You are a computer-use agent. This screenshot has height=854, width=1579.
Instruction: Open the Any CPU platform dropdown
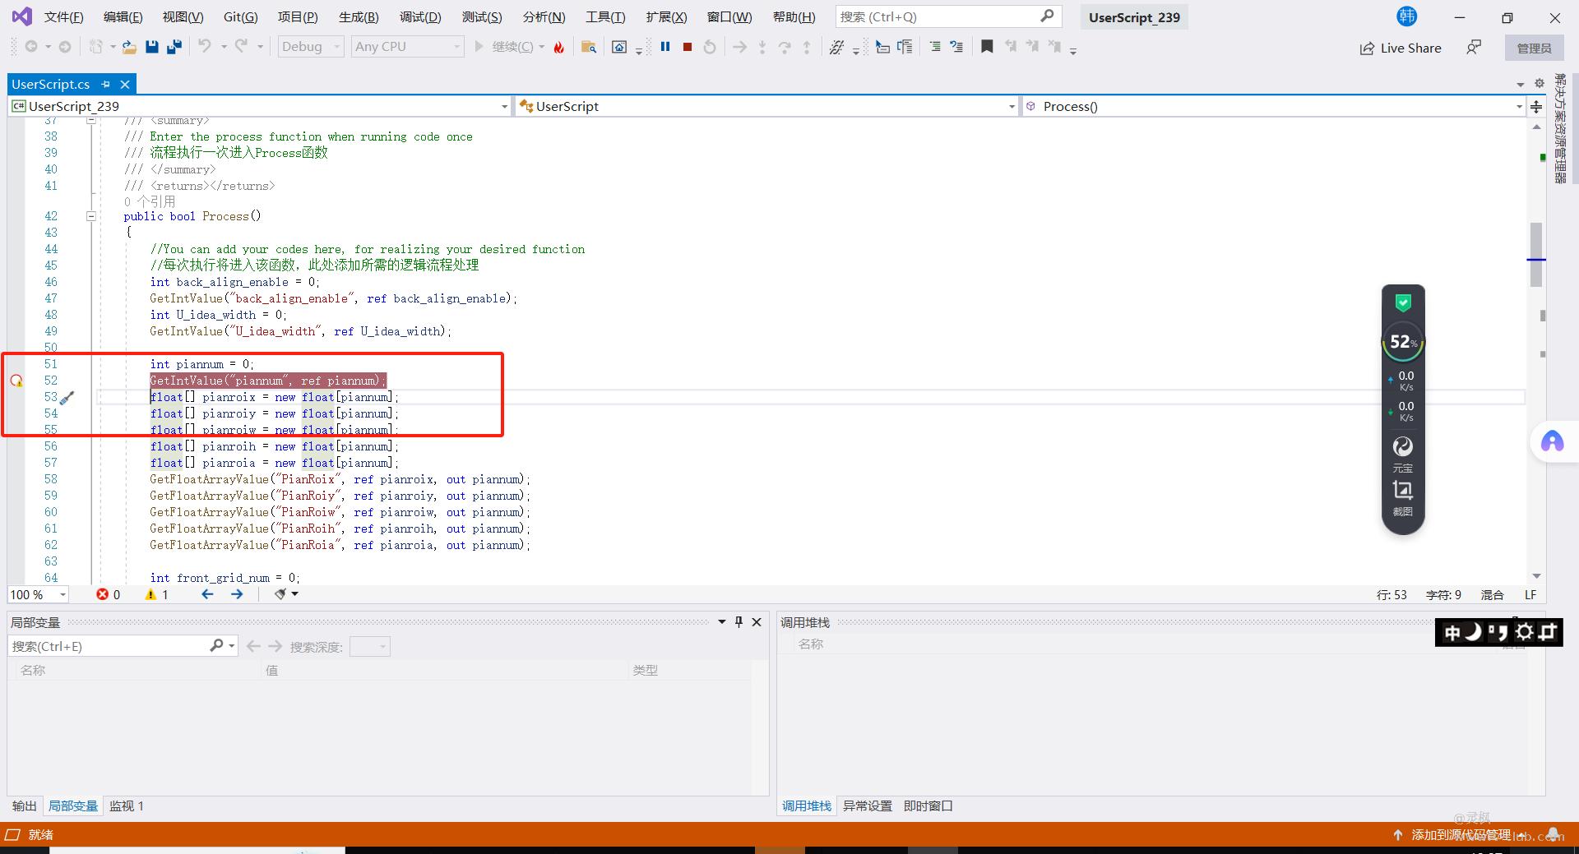(x=408, y=47)
